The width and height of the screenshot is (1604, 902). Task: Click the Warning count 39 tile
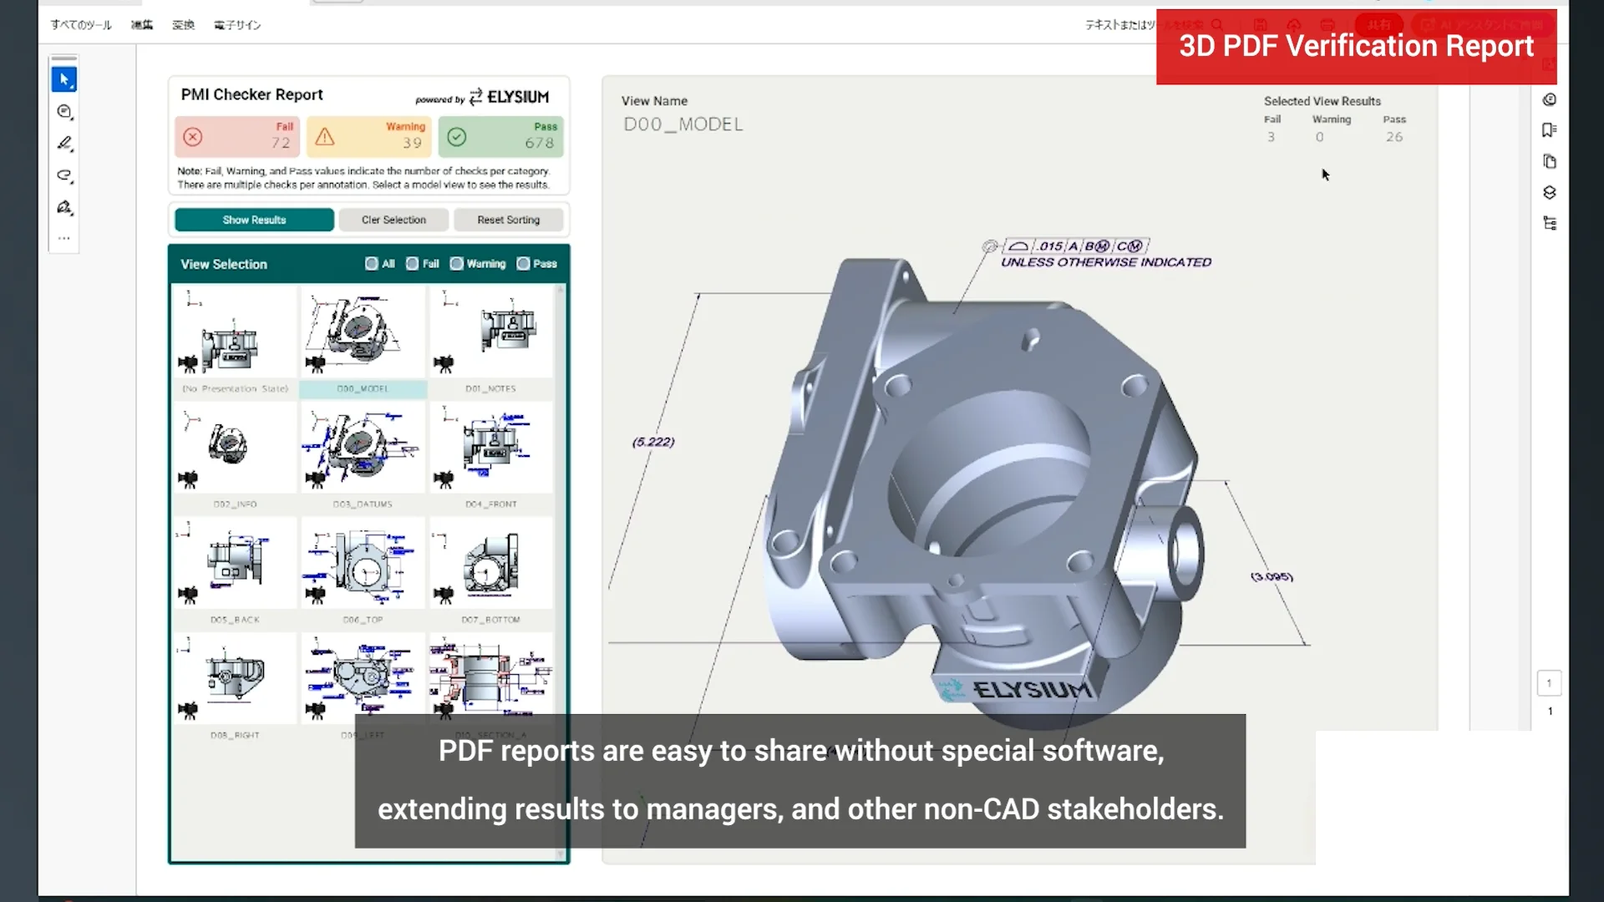pos(369,137)
